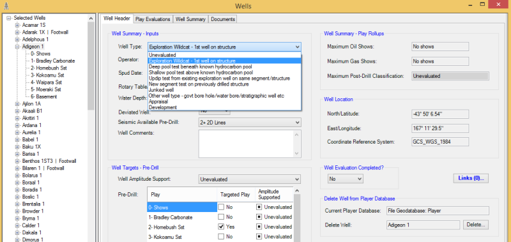This screenshot has width=511, height=242.
Task: Collapse the Adigeon 1 node
Action: pyautogui.click(x=17, y=47)
